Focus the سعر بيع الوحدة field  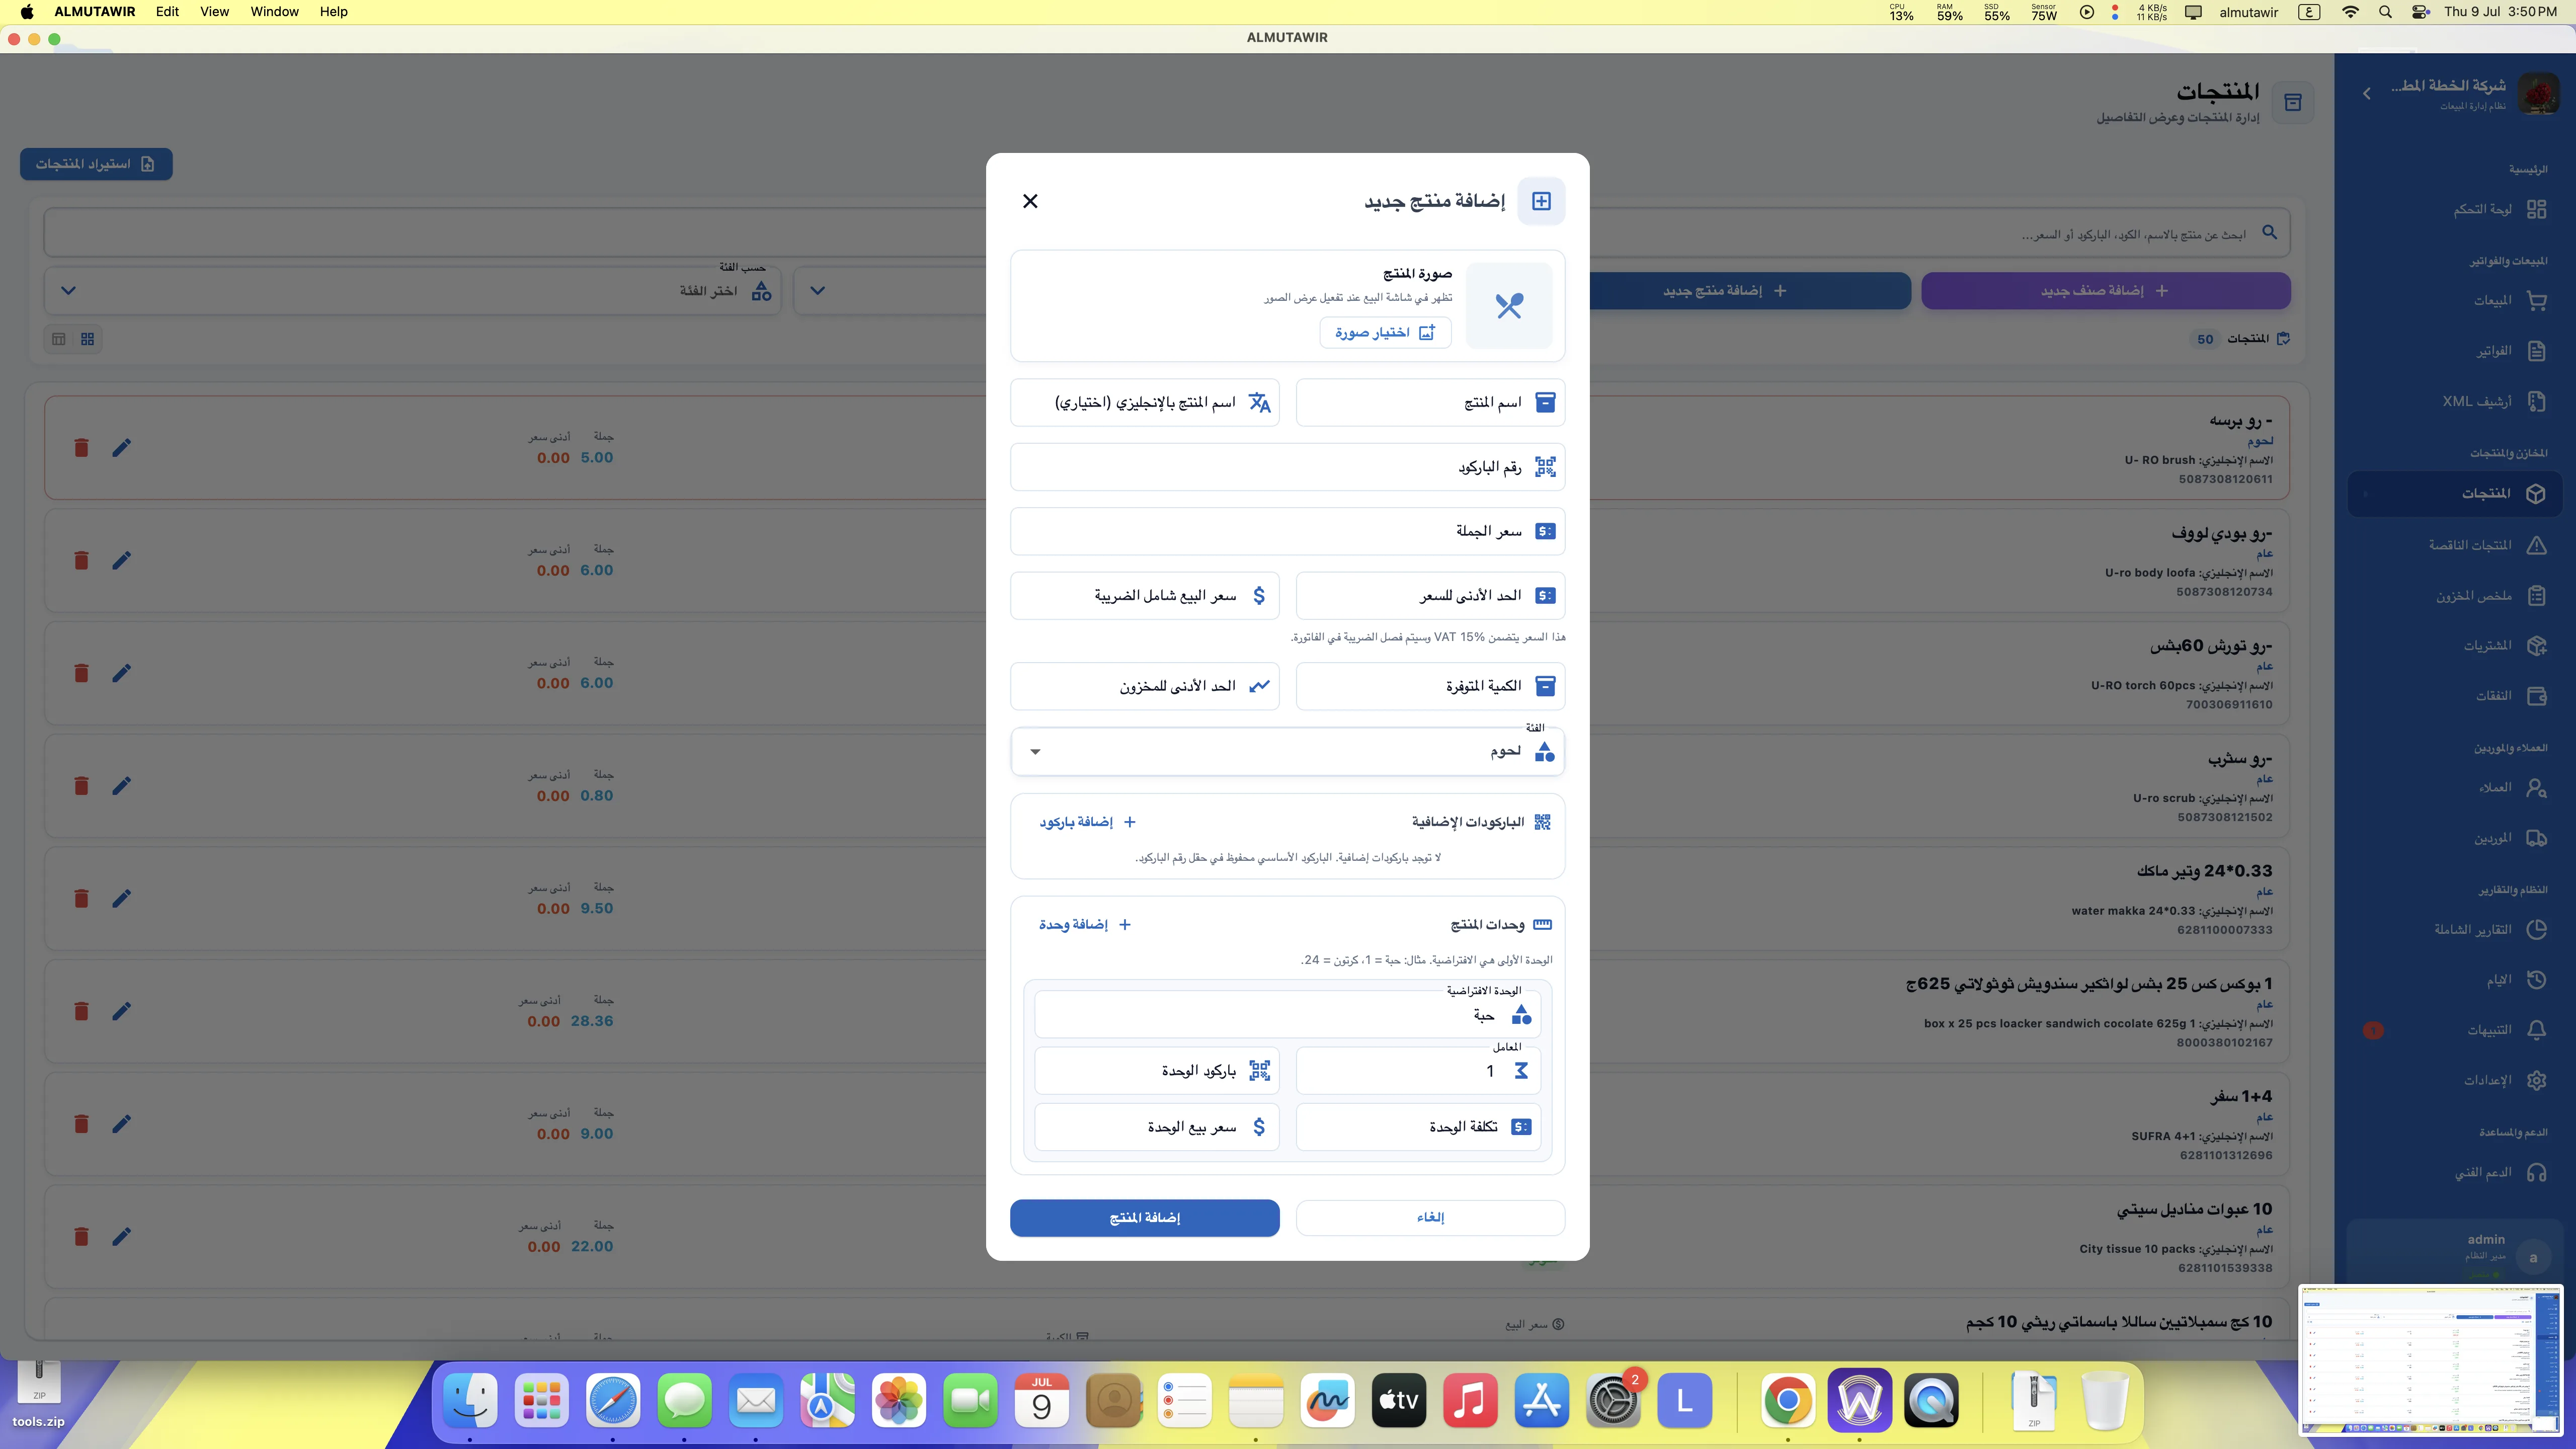point(1156,1127)
